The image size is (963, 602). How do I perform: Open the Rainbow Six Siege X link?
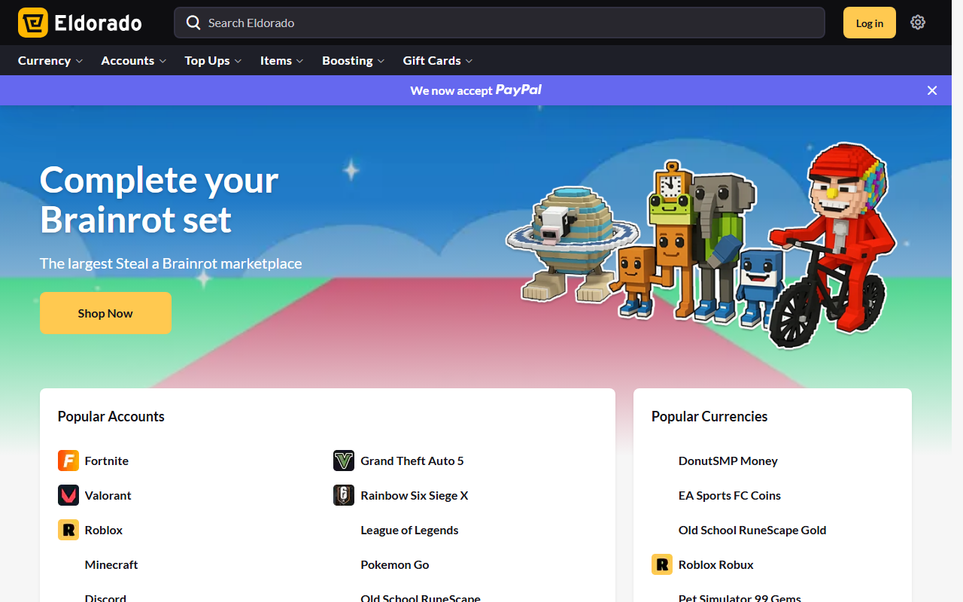[x=415, y=495]
